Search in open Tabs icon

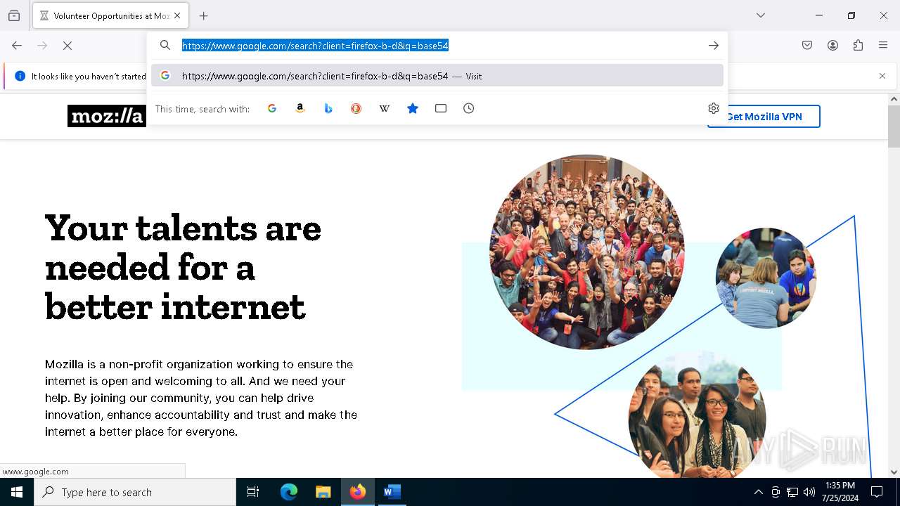441,108
